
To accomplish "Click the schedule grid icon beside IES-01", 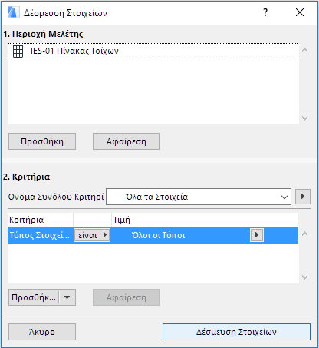I will [18, 51].
